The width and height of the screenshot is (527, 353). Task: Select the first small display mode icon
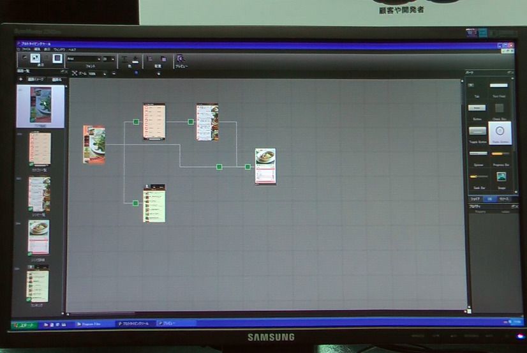24,58
